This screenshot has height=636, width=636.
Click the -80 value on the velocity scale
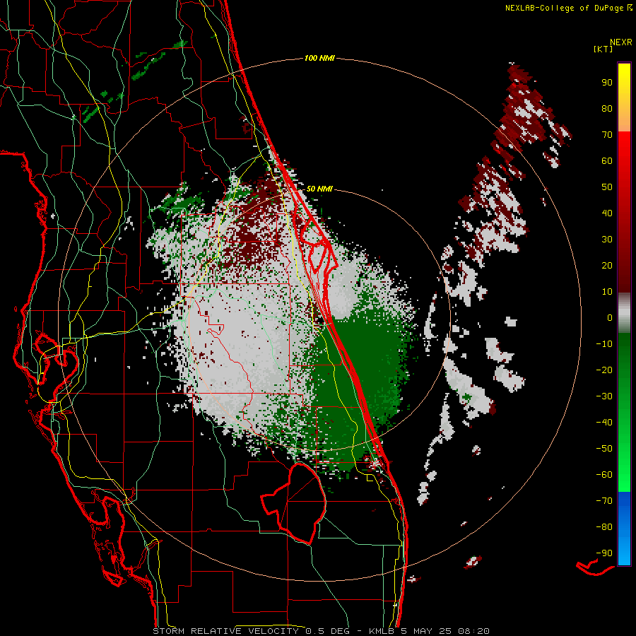(x=604, y=527)
